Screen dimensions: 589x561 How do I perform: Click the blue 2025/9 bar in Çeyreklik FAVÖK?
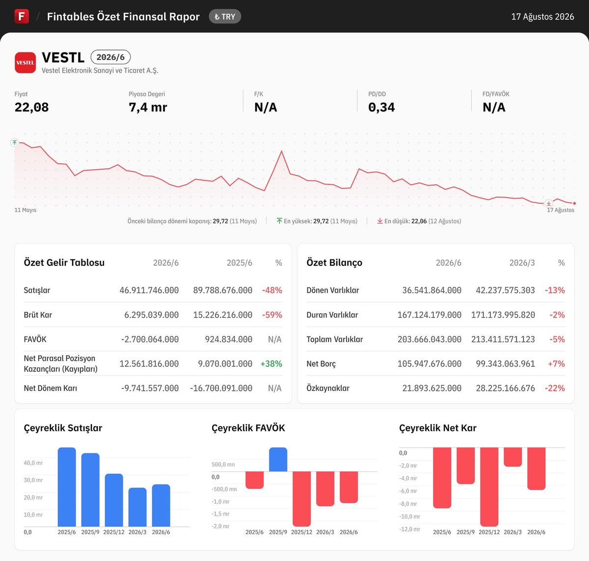[x=278, y=459]
